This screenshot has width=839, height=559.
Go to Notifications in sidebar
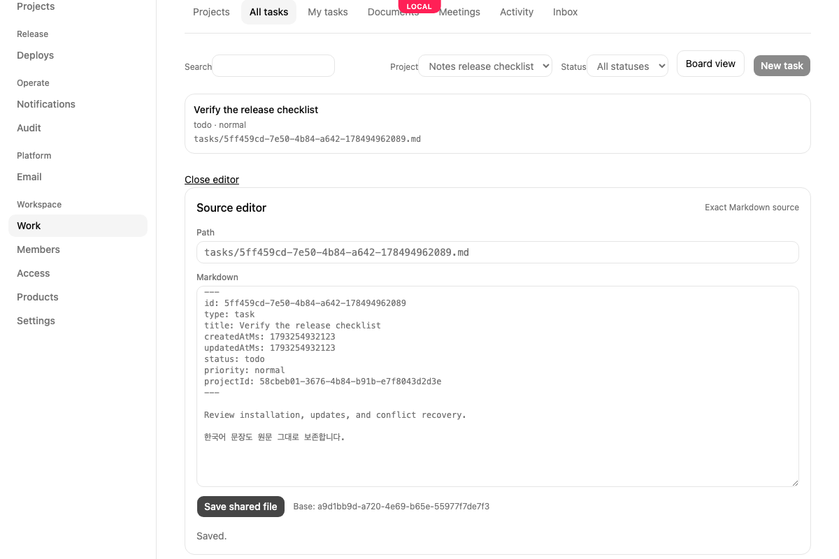[x=46, y=104]
